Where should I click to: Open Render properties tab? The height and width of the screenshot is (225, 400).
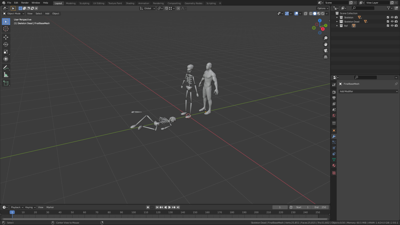334,92
